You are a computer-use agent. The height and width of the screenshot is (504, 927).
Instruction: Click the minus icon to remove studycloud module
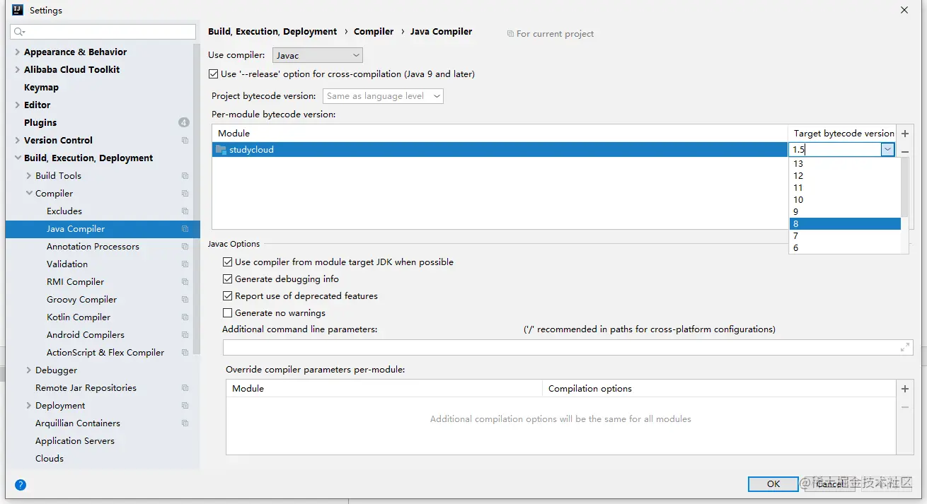tap(905, 151)
